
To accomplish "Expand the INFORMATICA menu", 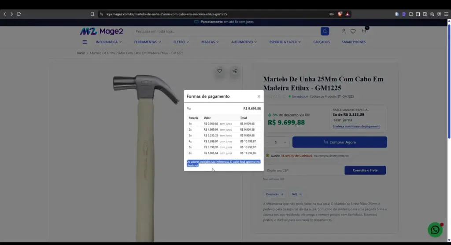I will [x=109, y=42].
